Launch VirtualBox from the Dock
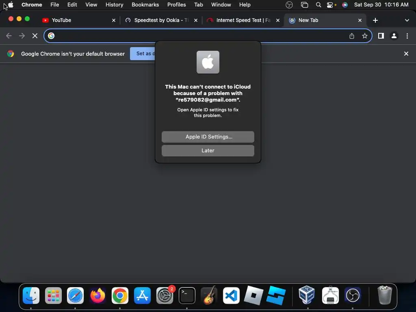416x312 pixels. click(307, 295)
